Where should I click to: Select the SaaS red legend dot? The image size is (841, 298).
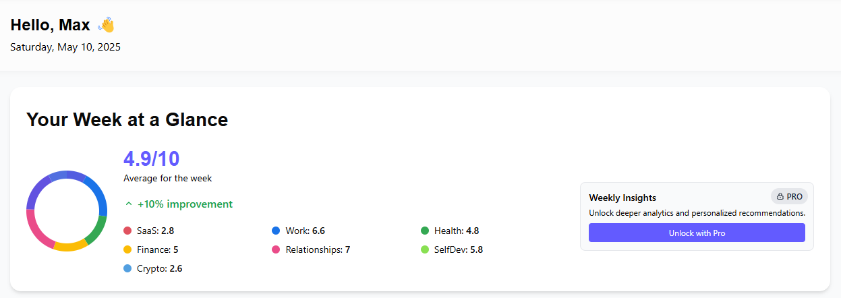pos(127,231)
